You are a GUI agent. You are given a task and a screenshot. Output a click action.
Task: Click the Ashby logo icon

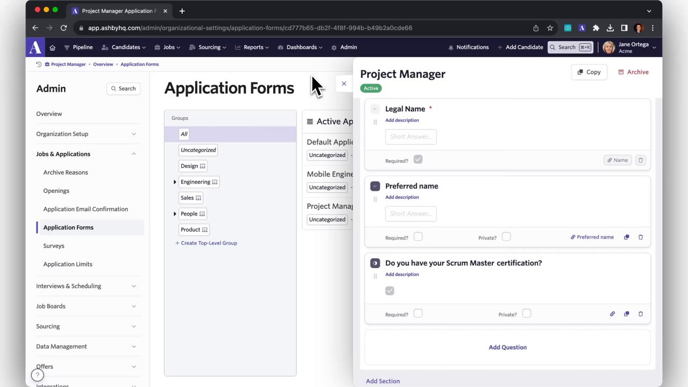(35, 47)
